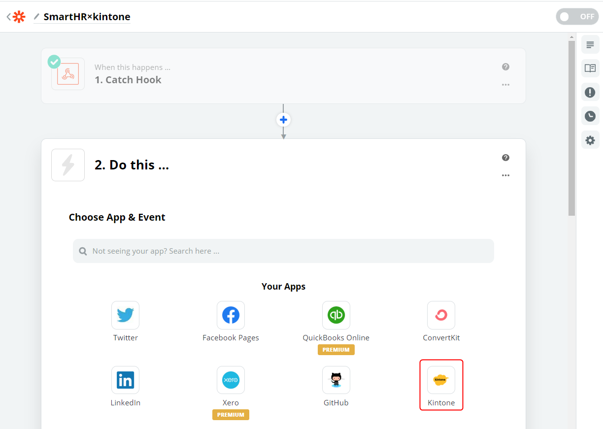Click the ConvertKit label text

point(441,338)
